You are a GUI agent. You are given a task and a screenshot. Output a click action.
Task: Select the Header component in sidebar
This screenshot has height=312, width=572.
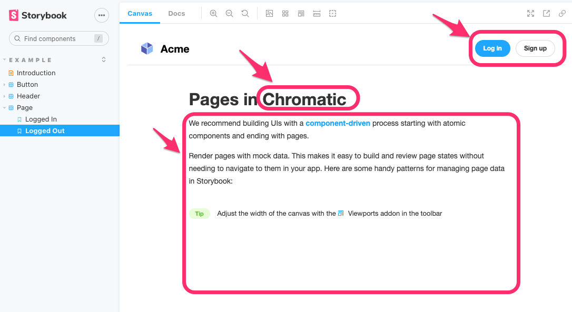(x=28, y=96)
